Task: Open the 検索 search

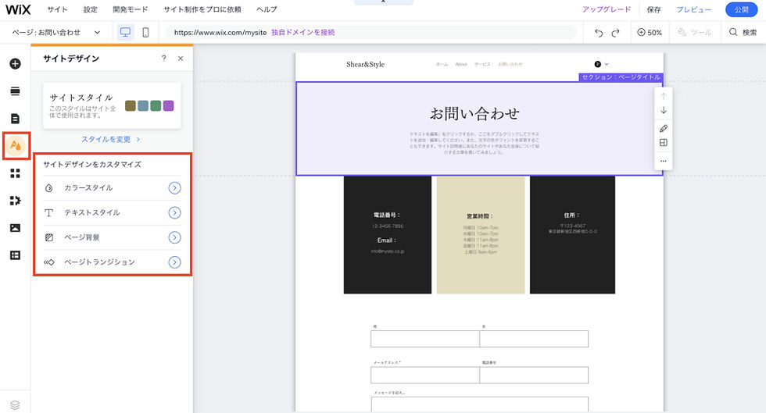Action: coord(743,33)
